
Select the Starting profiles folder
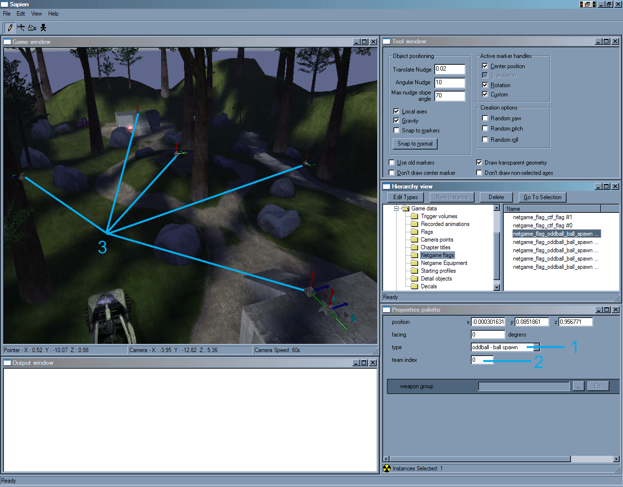(x=438, y=271)
